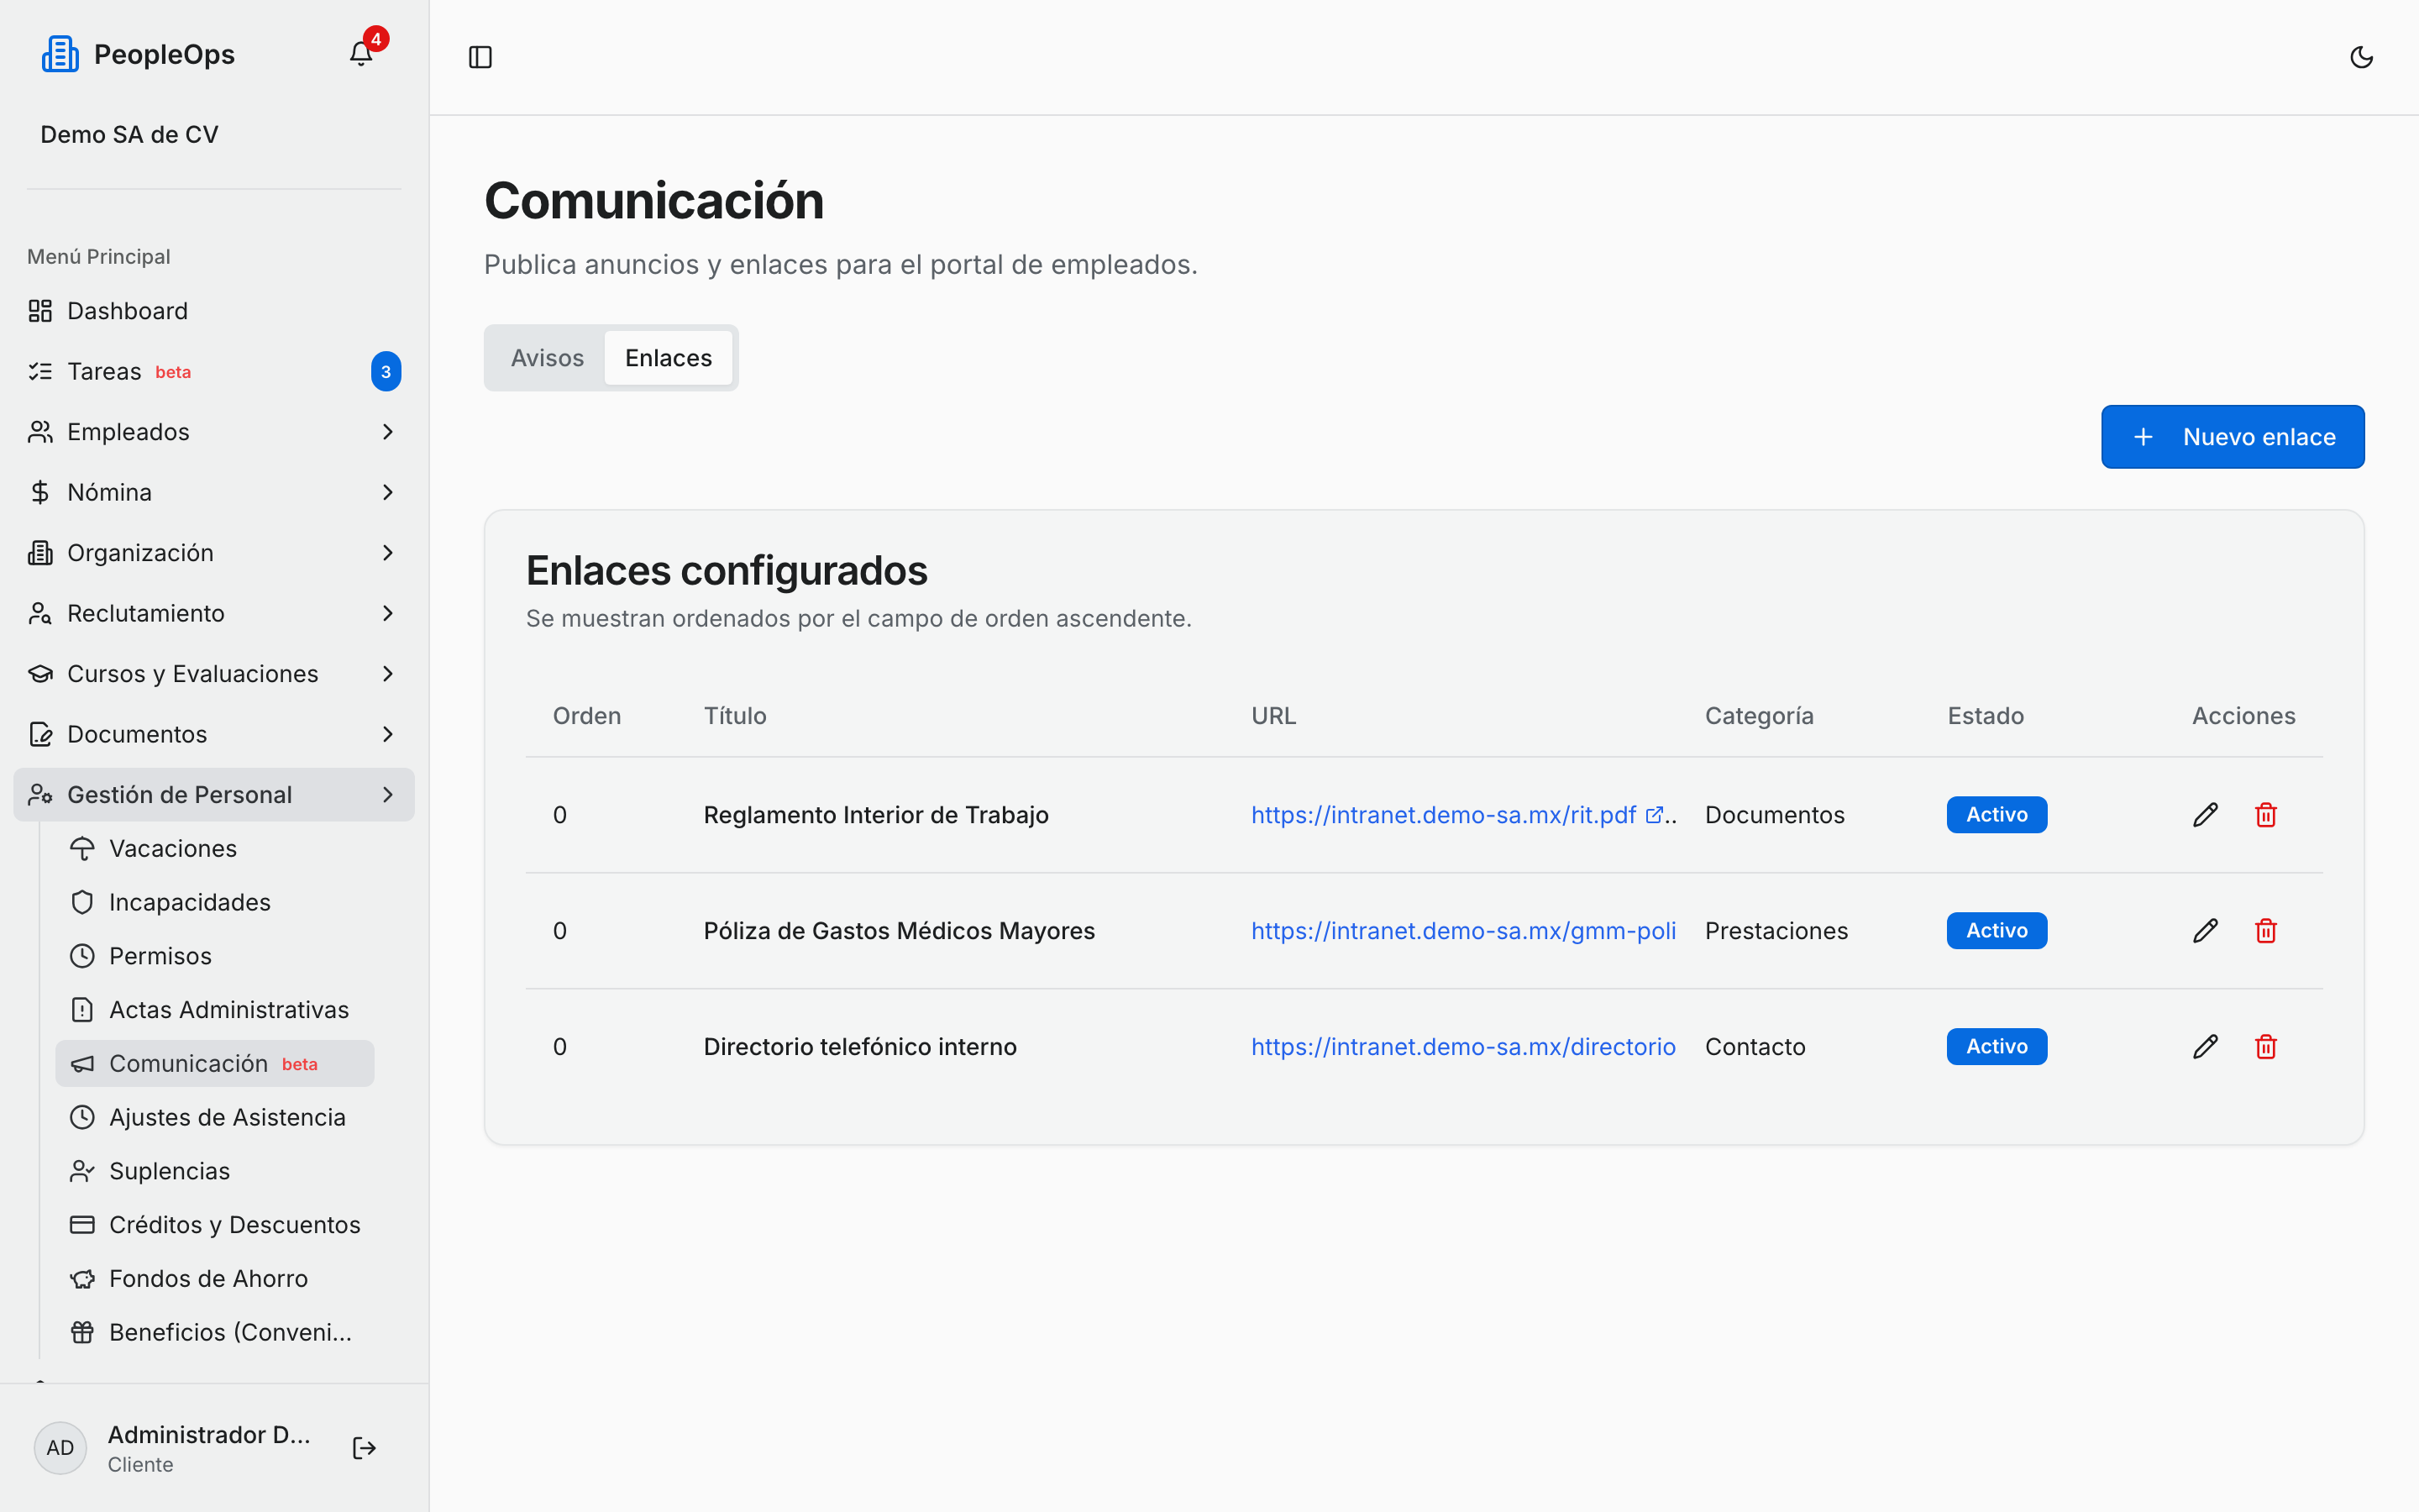The height and width of the screenshot is (1512, 2419).
Task: Click the Dashboard grid icon
Action: click(40, 311)
